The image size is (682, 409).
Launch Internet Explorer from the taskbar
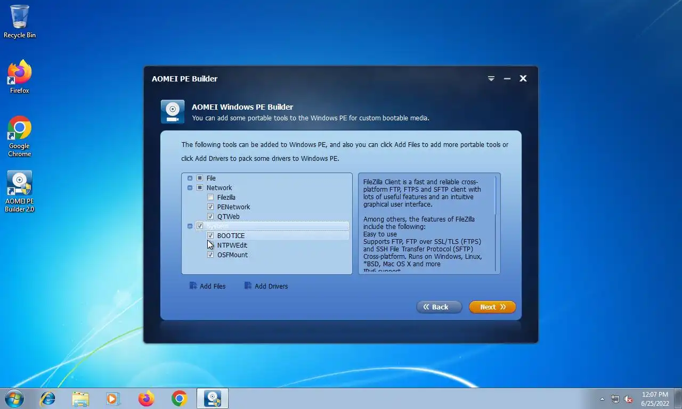pos(48,398)
